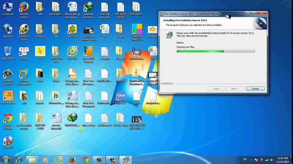
Task: Select the tet.rar file
Action: point(137,97)
